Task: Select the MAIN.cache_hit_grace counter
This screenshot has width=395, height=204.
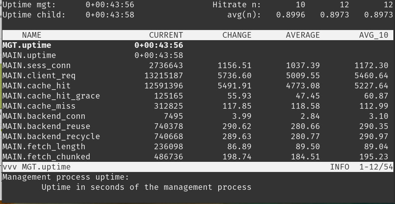Action: point(51,96)
